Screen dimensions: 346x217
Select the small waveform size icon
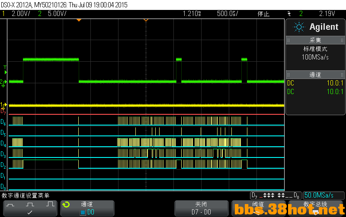(10, 205)
